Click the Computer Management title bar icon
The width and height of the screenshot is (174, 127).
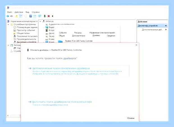[8, 8]
